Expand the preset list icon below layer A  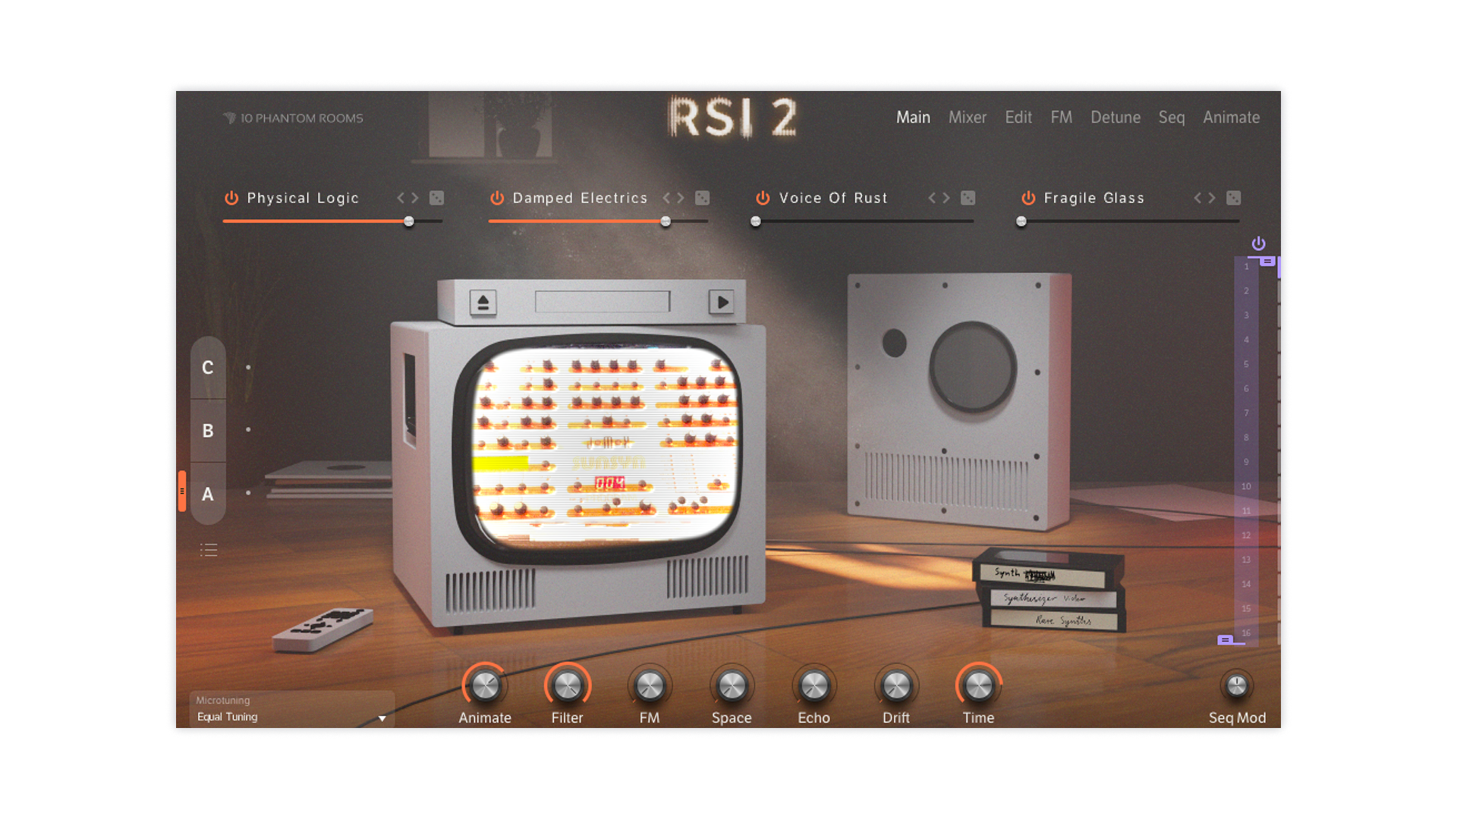(x=209, y=549)
